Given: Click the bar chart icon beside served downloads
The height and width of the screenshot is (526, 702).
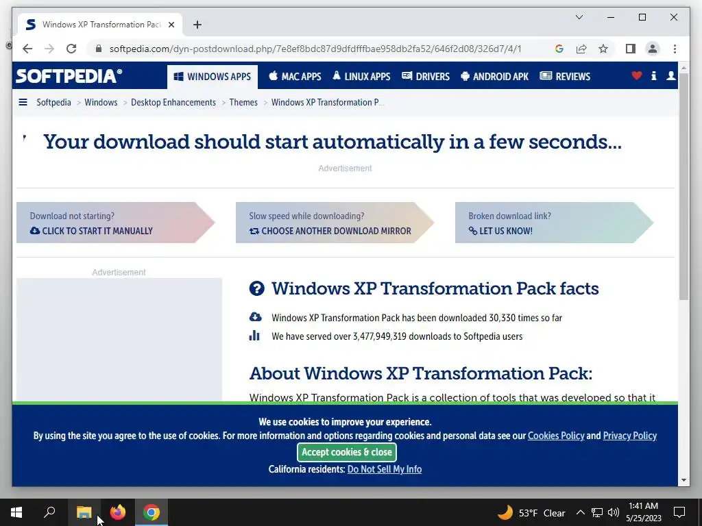Looking at the screenshot, I should pyautogui.click(x=254, y=336).
